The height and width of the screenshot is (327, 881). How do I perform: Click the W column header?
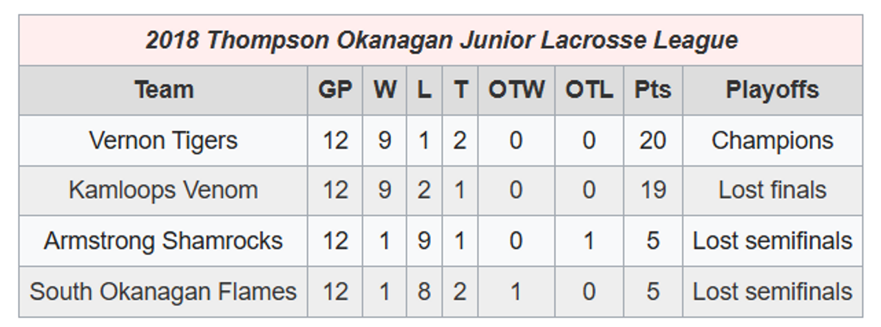point(385,90)
